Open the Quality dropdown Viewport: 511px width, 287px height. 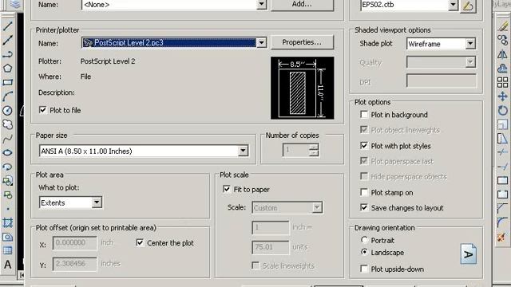coord(470,62)
